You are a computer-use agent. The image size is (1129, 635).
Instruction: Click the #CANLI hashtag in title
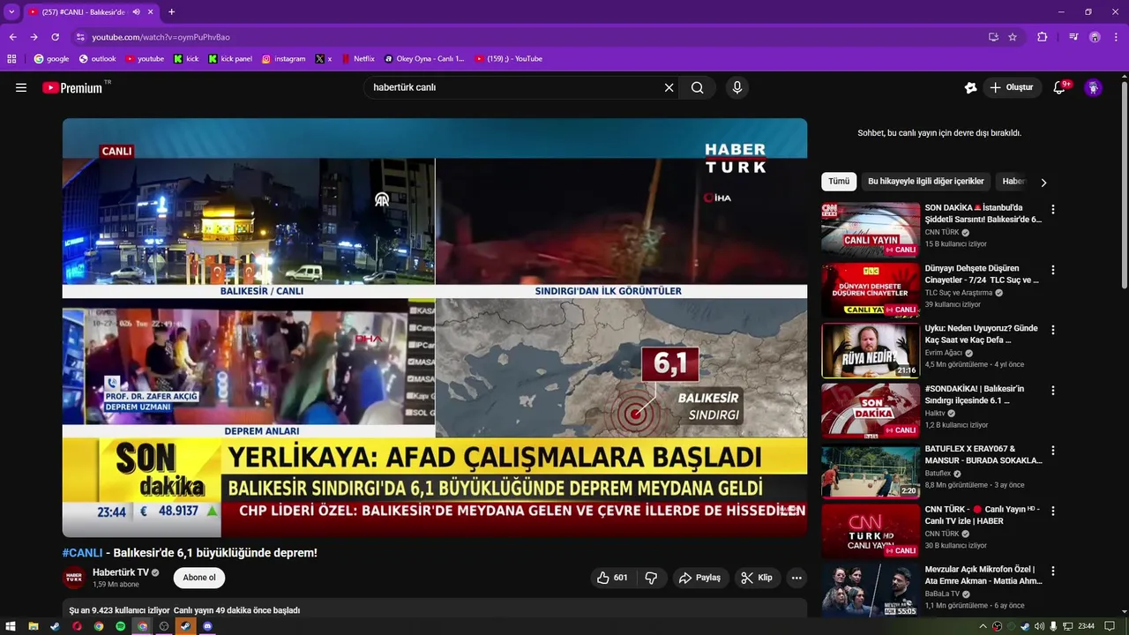[82, 553]
